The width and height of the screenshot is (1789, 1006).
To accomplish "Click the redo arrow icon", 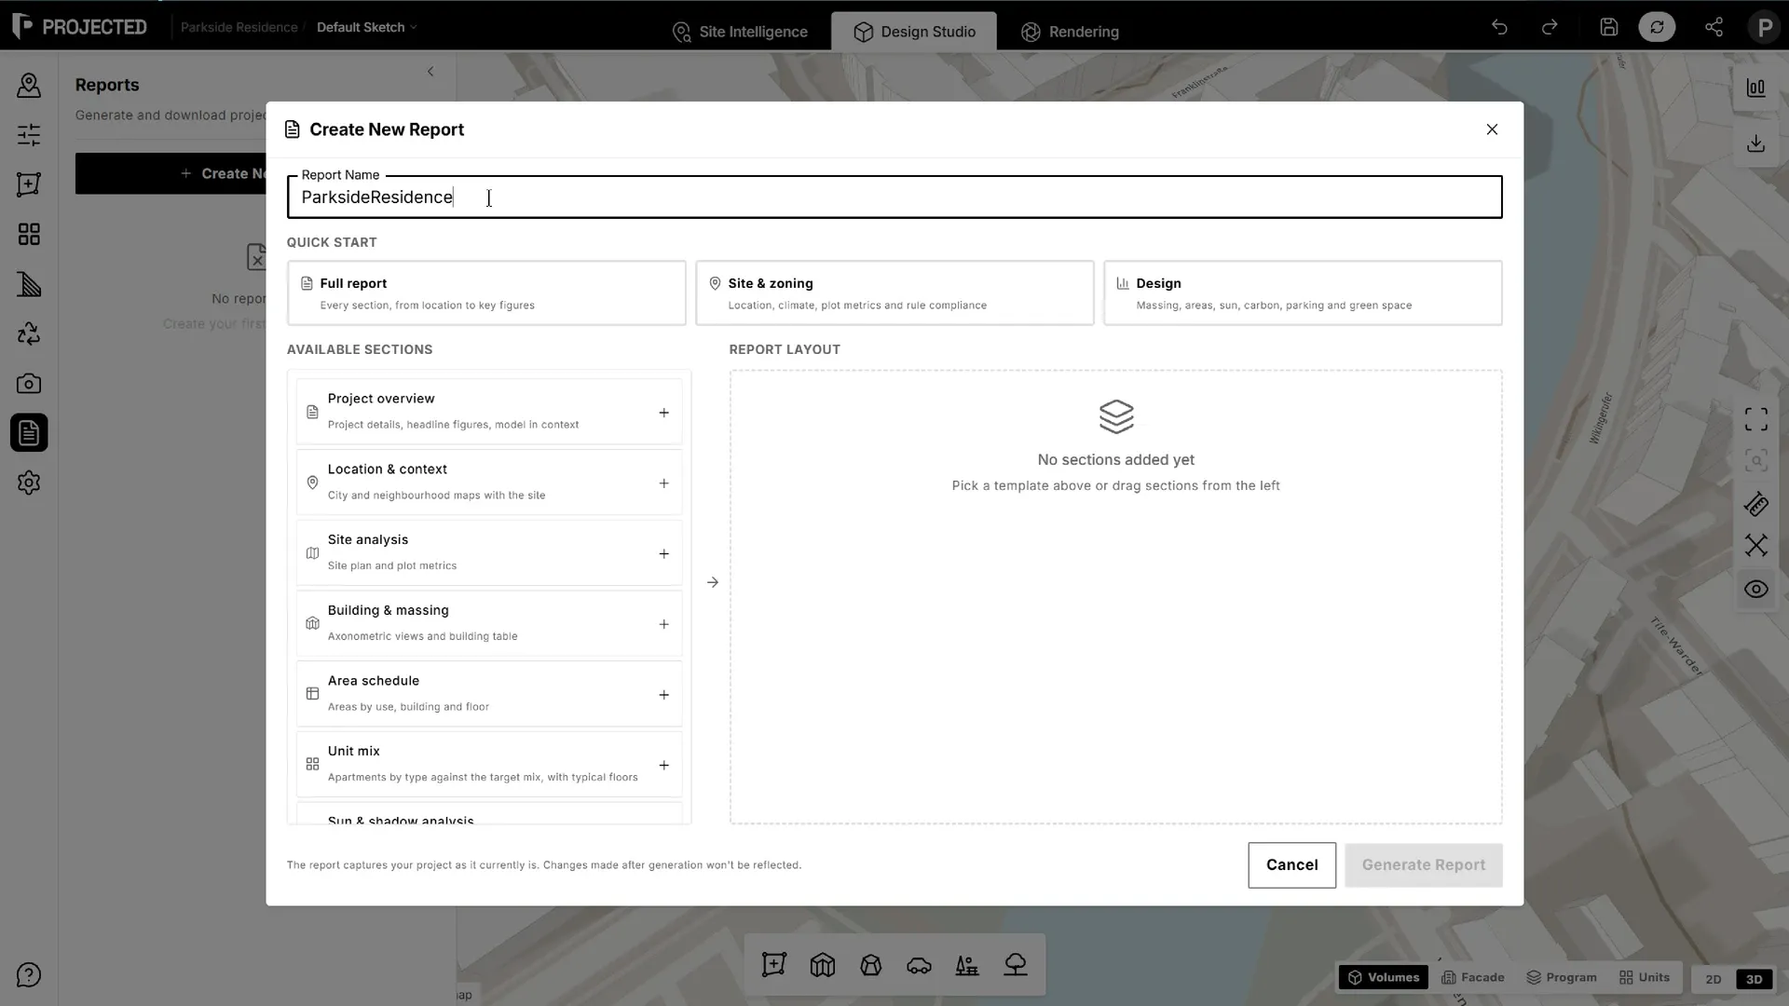I will point(1550,27).
